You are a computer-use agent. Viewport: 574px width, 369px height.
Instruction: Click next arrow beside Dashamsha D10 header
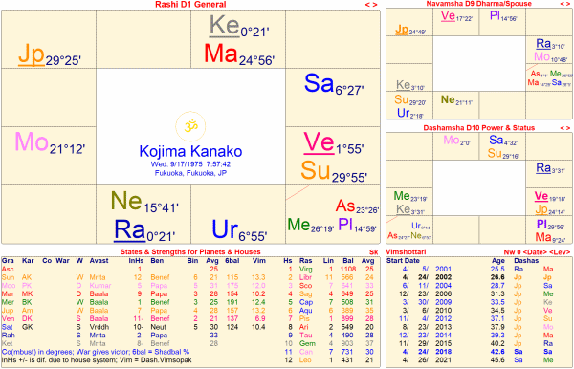567,128
